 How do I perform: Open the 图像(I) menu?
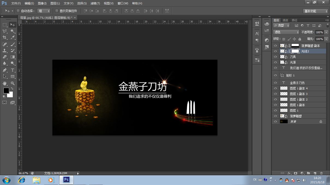(42, 3)
